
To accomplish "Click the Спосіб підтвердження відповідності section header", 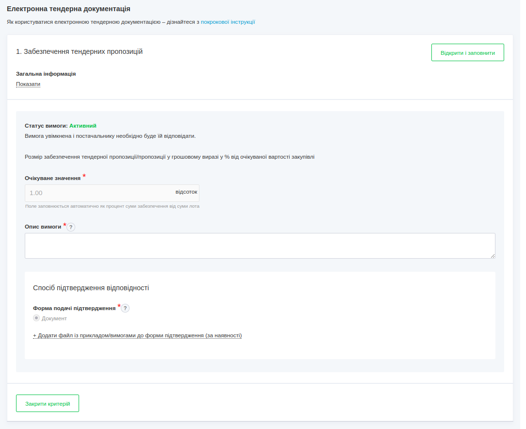I will [x=92, y=287].
